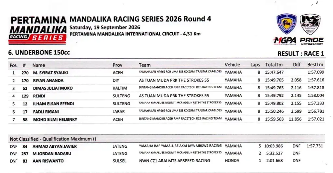Viewport: 333px width, 173px height.
Task: Select the BestTm column header
Action: click(x=315, y=65)
